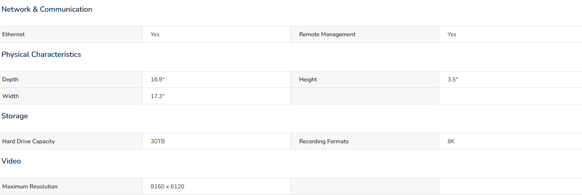The height and width of the screenshot is (195, 582).
Task: Click the 8K recording format value
Action: click(451, 141)
